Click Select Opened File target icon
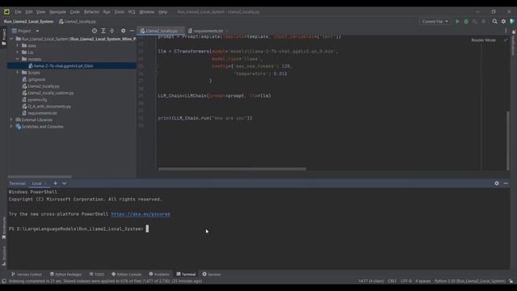 (x=95, y=31)
